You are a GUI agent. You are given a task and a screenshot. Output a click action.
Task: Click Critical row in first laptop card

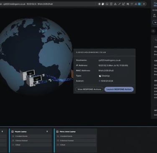pos(31,145)
